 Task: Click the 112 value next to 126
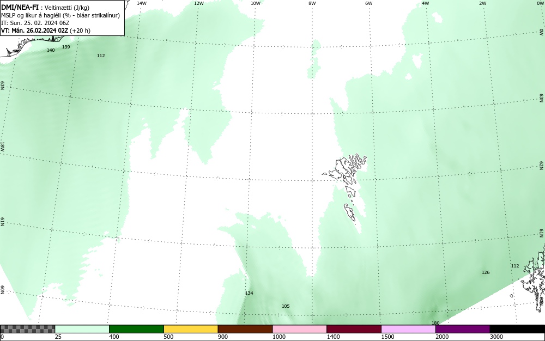pos(515,266)
